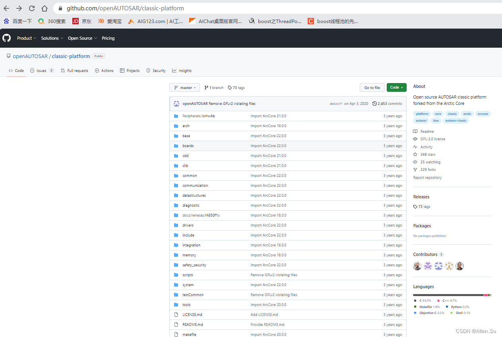
Task: Open the docs/renesas/rh850f1x folder
Action: pos(201,215)
